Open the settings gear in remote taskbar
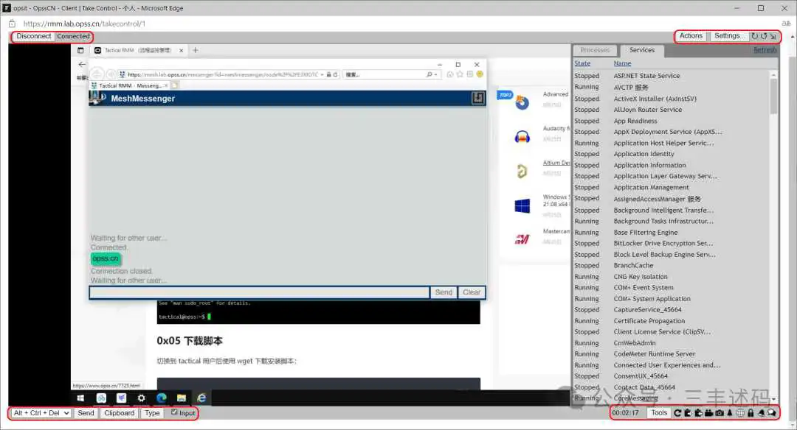The width and height of the screenshot is (797, 430). [x=141, y=398]
